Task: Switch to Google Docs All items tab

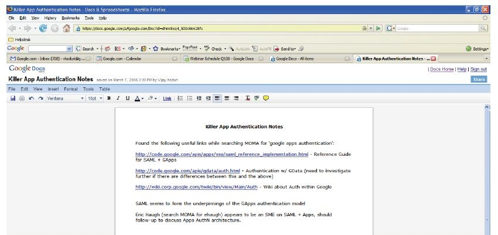Action: pyautogui.click(x=310, y=59)
